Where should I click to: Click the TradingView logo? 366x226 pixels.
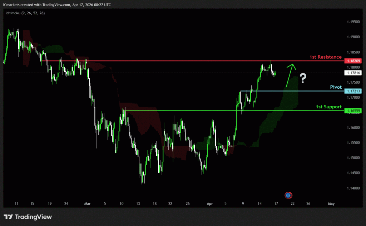[x=28, y=217]
